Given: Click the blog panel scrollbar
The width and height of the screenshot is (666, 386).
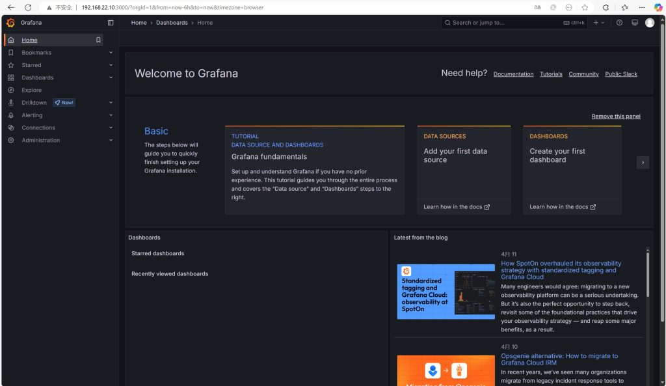Looking at the screenshot, I should coord(648,274).
